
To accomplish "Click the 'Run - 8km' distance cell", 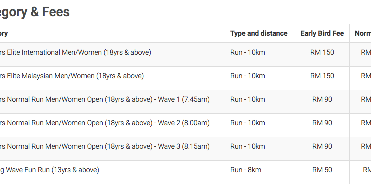I will coord(246,170).
